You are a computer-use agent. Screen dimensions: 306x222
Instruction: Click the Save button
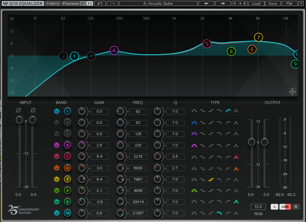click(x=273, y=4)
